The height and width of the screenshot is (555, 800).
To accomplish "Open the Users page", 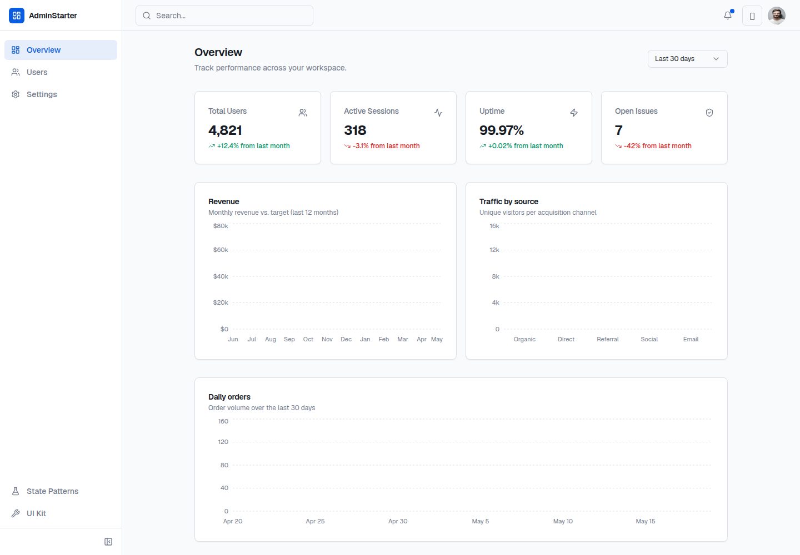I will [61, 72].
